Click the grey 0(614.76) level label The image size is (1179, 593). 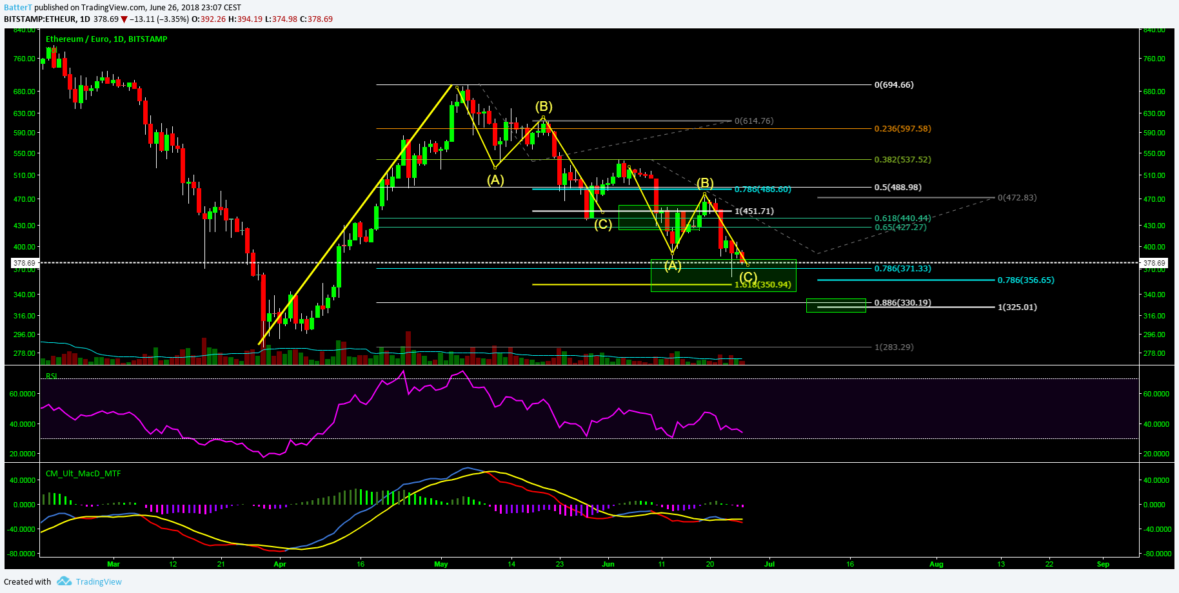754,121
